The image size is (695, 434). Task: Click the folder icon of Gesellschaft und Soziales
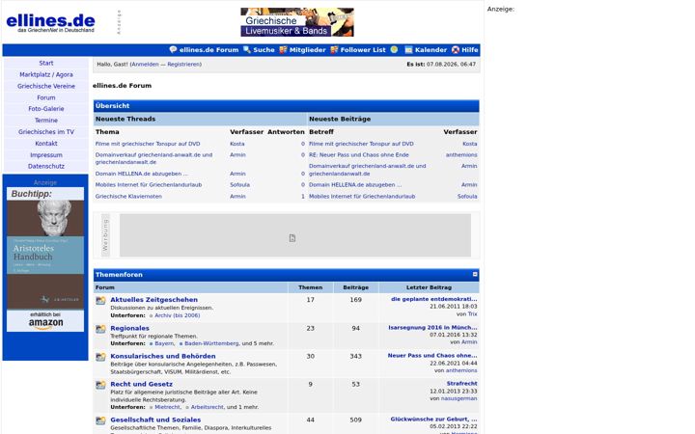(100, 420)
